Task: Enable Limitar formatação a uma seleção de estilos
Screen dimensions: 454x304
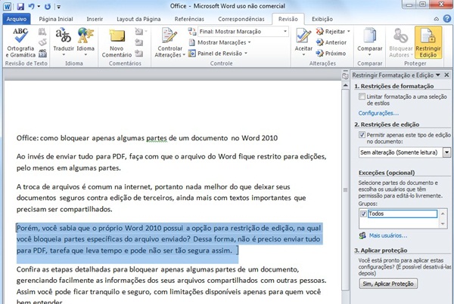Action: [x=362, y=97]
